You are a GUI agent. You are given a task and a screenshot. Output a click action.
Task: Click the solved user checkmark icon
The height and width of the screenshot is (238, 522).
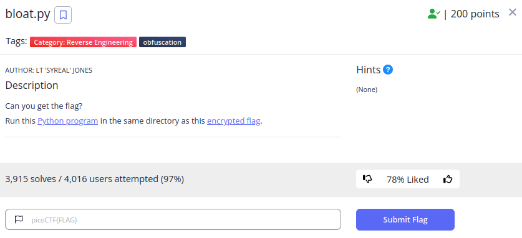[434, 14]
